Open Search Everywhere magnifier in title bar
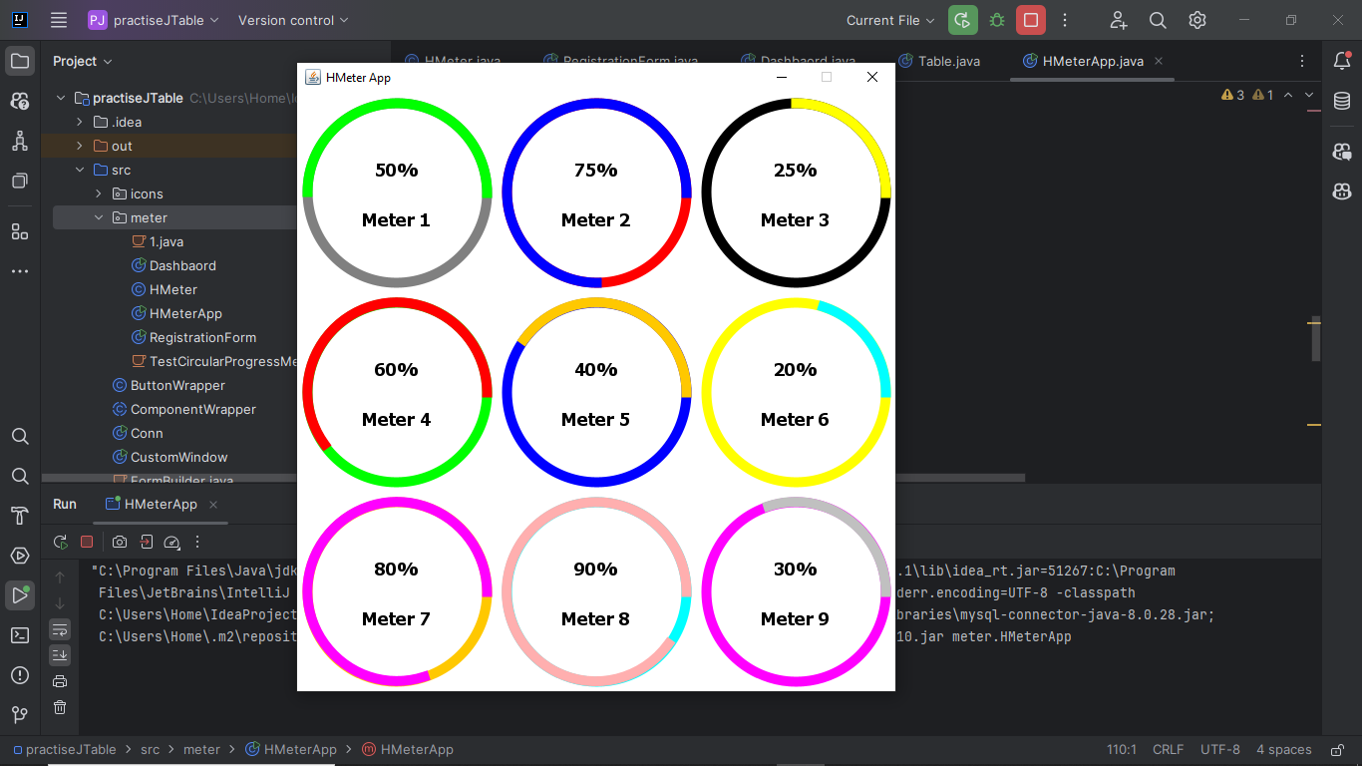Screen dimensions: 1362x766 pos(1158,20)
